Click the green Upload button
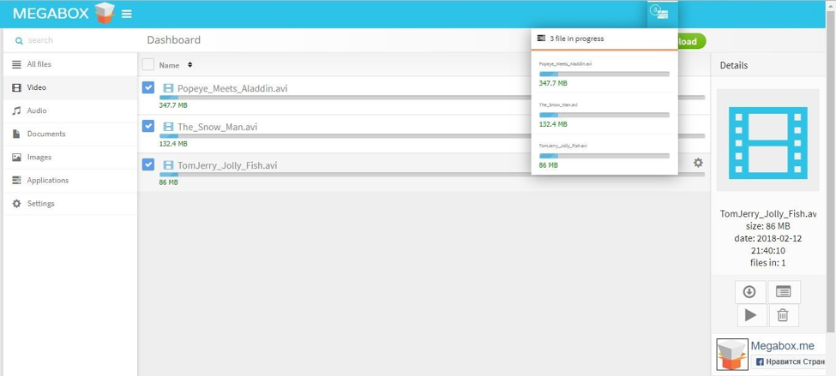 [691, 42]
